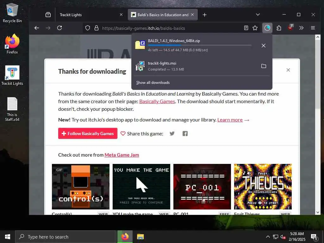Select the Firefox desktop shortcut

12,44
